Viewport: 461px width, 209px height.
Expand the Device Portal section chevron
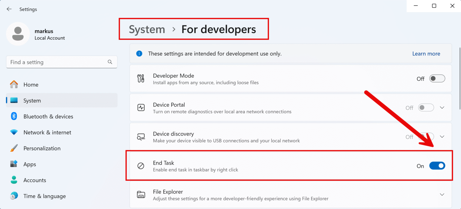[x=442, y=108]
